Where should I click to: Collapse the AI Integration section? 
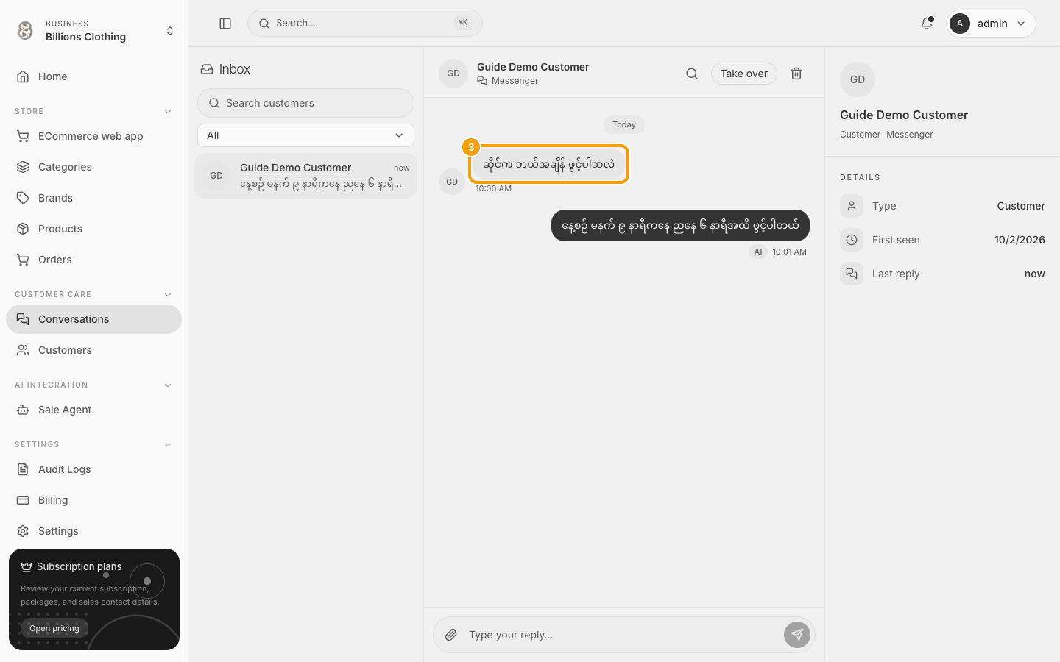pos(168,385)
